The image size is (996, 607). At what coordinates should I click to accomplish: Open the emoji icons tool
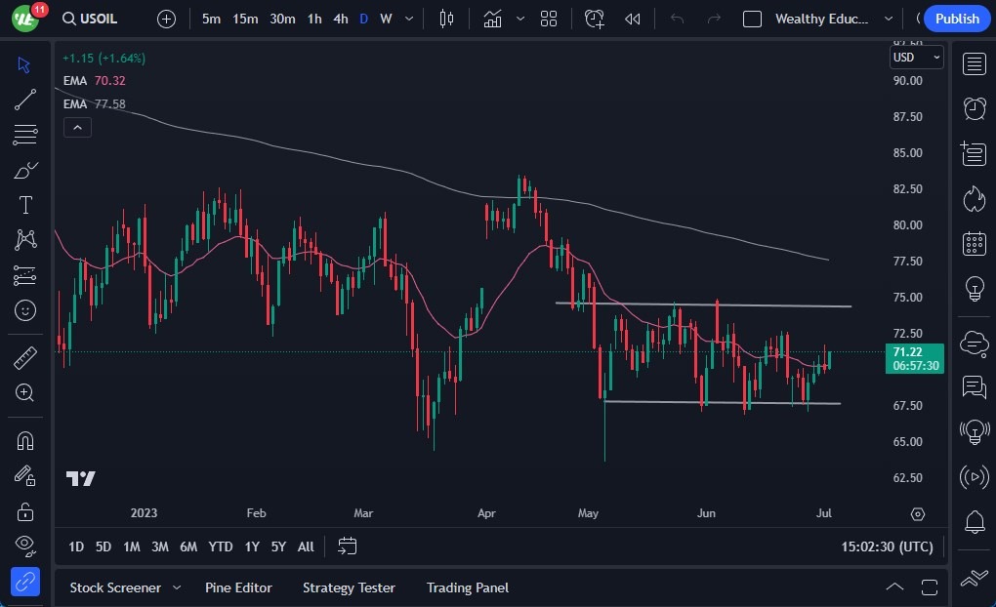click(x=25, y=310)
